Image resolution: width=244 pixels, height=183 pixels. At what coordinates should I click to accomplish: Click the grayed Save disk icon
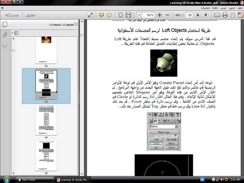tap(233, 15)
